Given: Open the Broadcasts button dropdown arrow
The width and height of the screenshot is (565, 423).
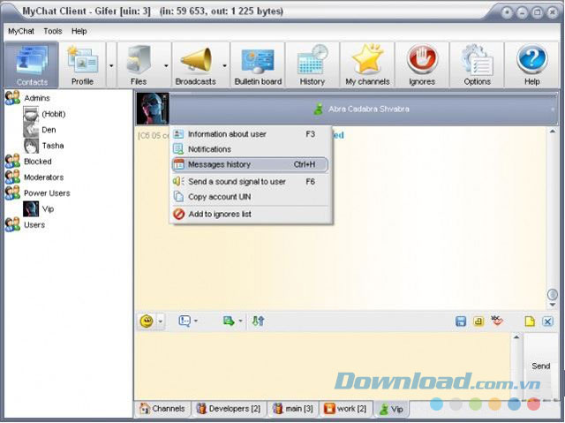Looking at the screenshot, I should click(225, 64).
